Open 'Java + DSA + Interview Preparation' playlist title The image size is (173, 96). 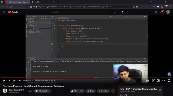click(138, 89)
